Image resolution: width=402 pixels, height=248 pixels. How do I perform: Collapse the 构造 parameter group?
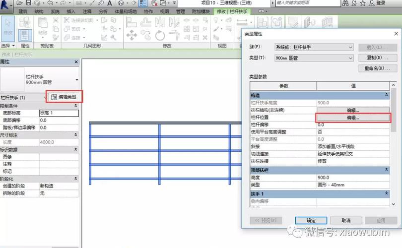point(386,95)
